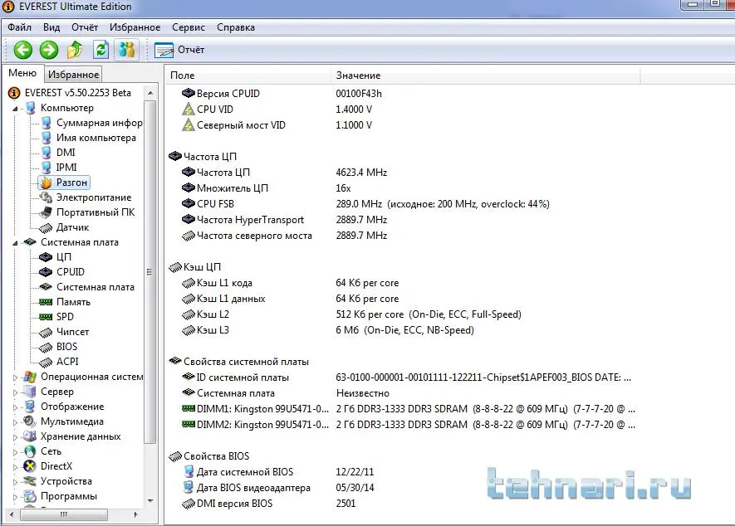Click the Значение column header

(x=486, y=75)
